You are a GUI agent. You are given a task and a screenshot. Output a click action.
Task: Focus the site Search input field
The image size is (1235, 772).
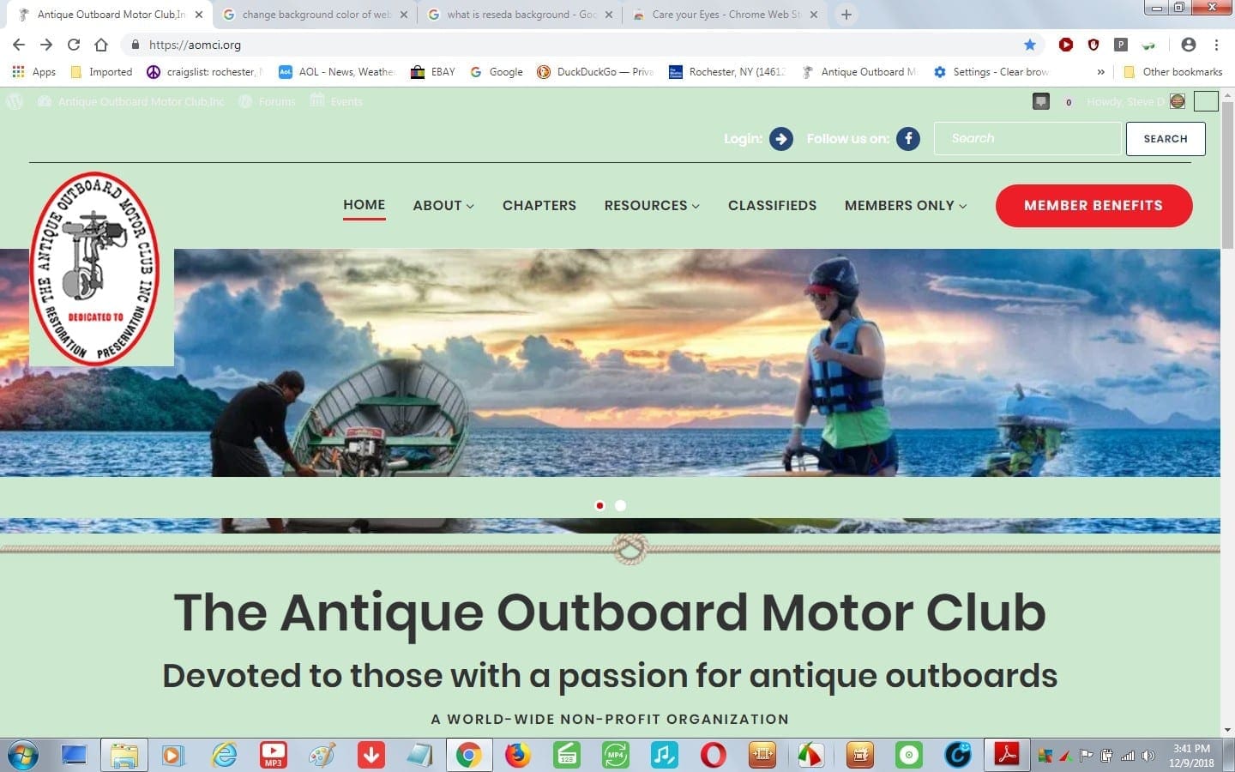[x=1027, y=138]
